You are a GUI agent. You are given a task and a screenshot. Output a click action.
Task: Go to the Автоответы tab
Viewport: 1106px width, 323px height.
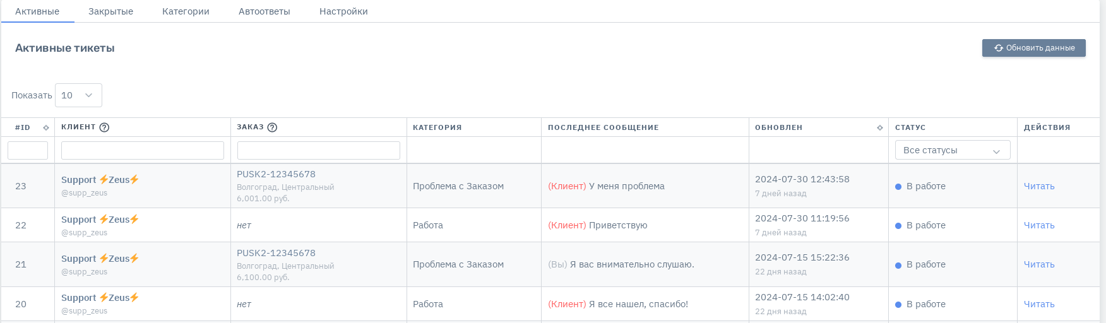[x=265, y=11]
